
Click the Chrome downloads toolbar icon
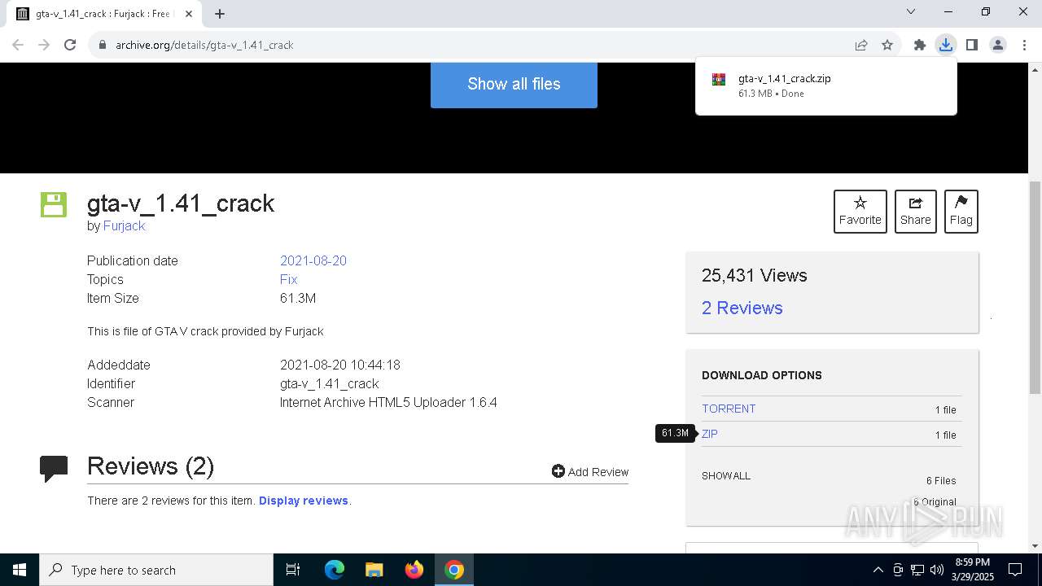(945, 45)
